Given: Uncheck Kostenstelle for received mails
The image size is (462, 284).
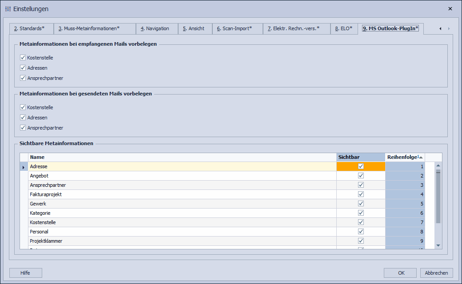Looking at the screenshot, I should 23,58.
